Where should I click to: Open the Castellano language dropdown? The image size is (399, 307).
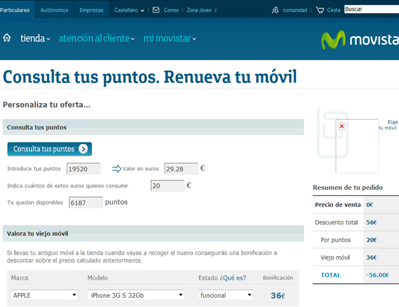pos(130,10)
